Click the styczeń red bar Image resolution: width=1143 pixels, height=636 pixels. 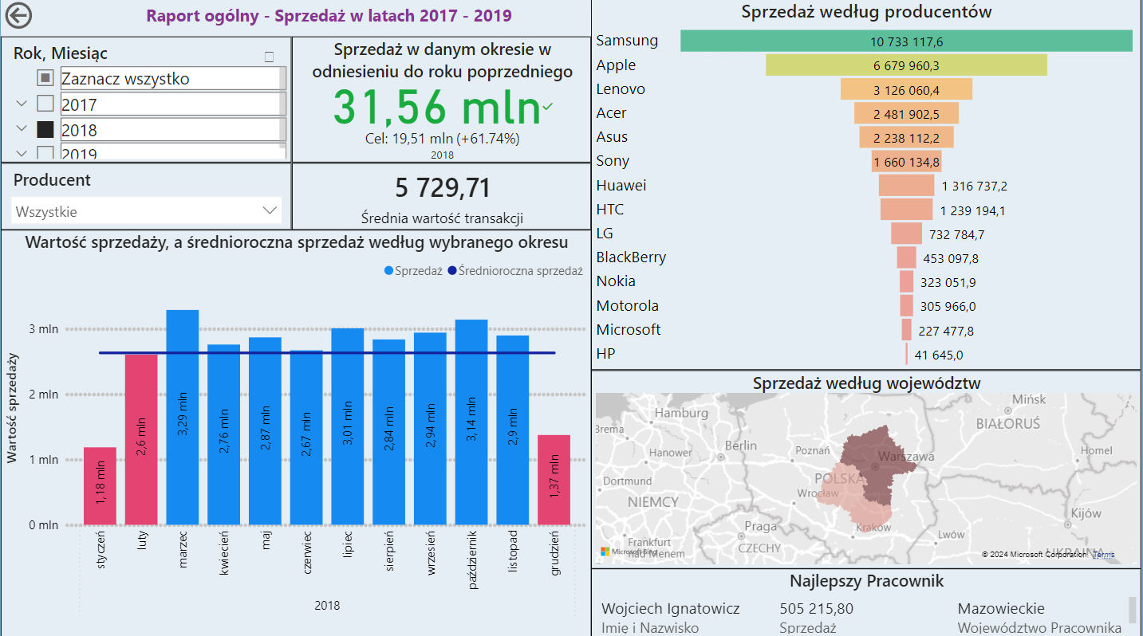[x=100, y=486]
